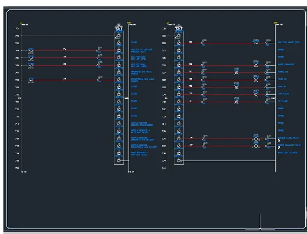Select the MAIN ON description text
307x234 pixels.
(282, 87)
